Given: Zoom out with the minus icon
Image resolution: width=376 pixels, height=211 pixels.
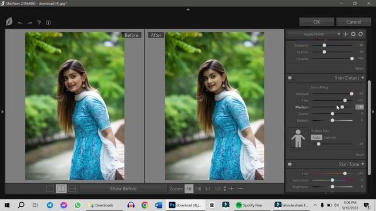Looking at the screenshot, I should 240,189.
